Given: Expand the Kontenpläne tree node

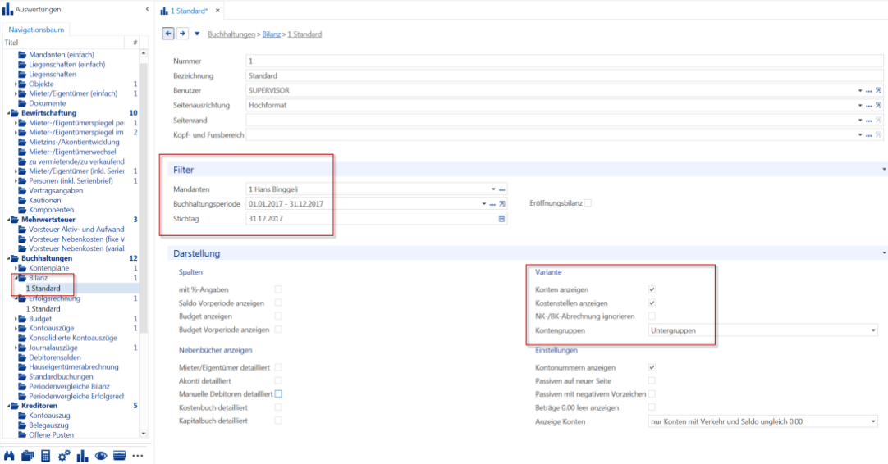Looking at the screenshot, I should pyautogui.click(x=16, y=268).
